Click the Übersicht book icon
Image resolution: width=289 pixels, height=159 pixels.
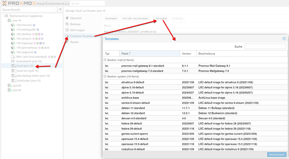coord(67,18)
